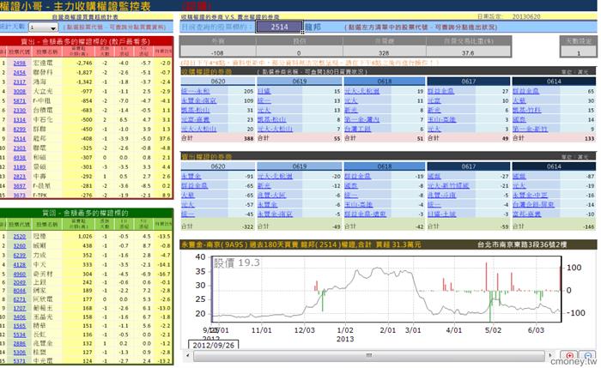Open stock code 3673 link
The image size is (601, 368).
click(20, 195)
